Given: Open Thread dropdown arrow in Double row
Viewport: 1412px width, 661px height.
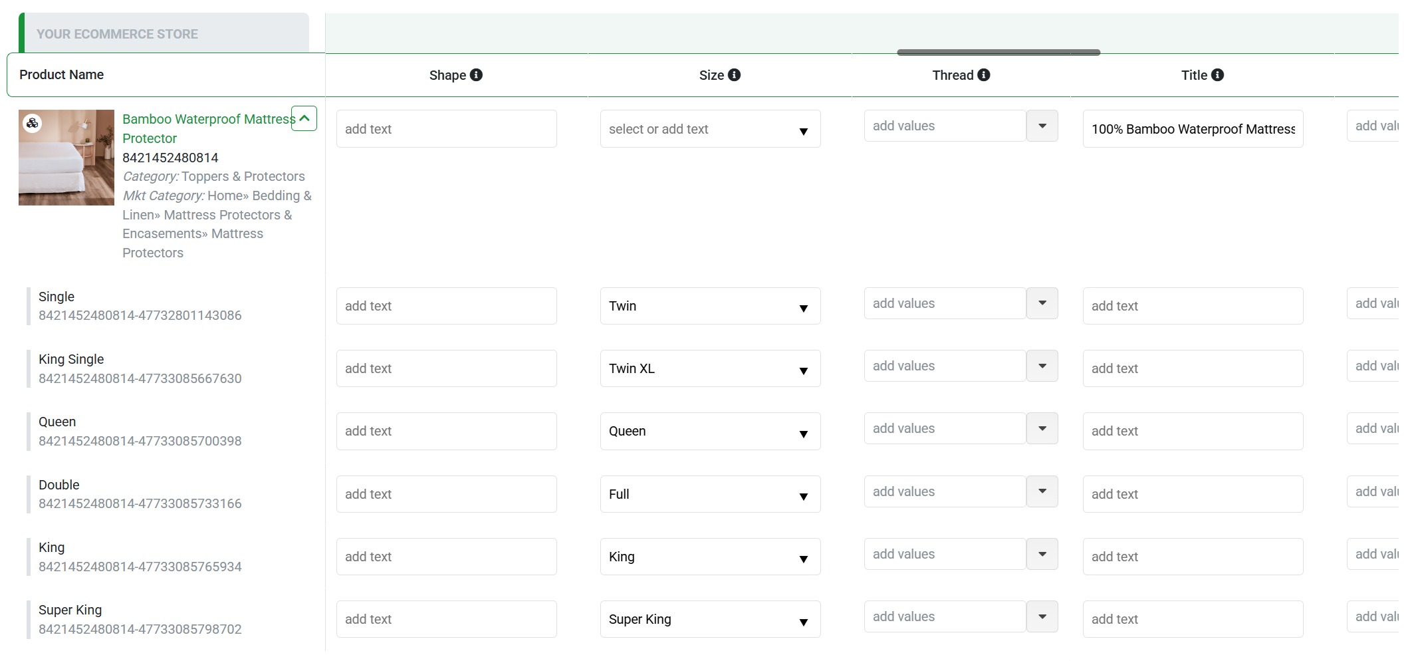Looking at the screenshot, I should coord(1042,491).
